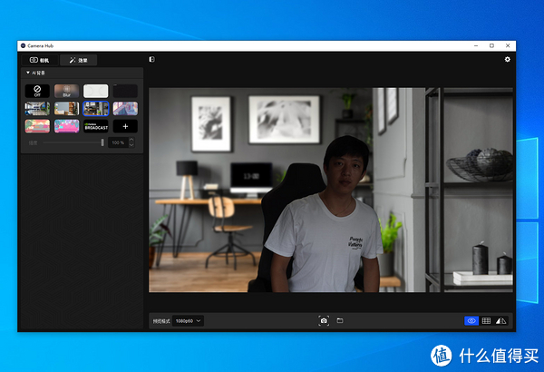Click the Camera Hub app icon in title bar

tap(24, 45)
